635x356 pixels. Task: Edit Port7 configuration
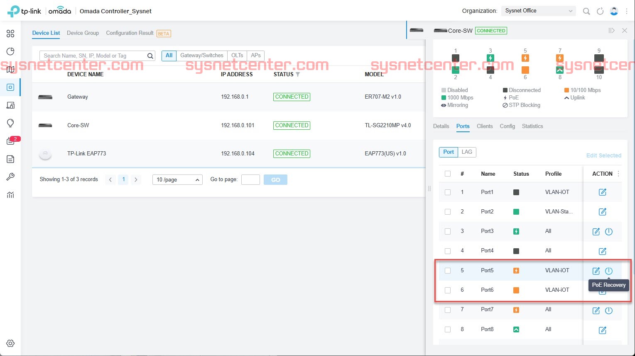[596, 310]
